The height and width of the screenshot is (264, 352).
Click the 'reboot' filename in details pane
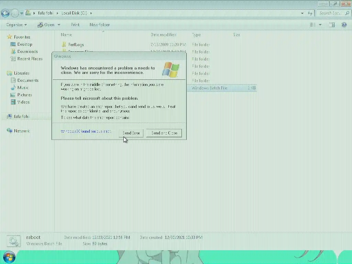(x=33, y=237)
